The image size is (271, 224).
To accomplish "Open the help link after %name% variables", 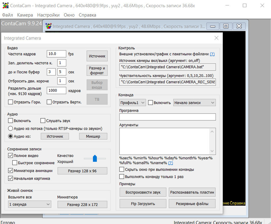I will [171, 163].
